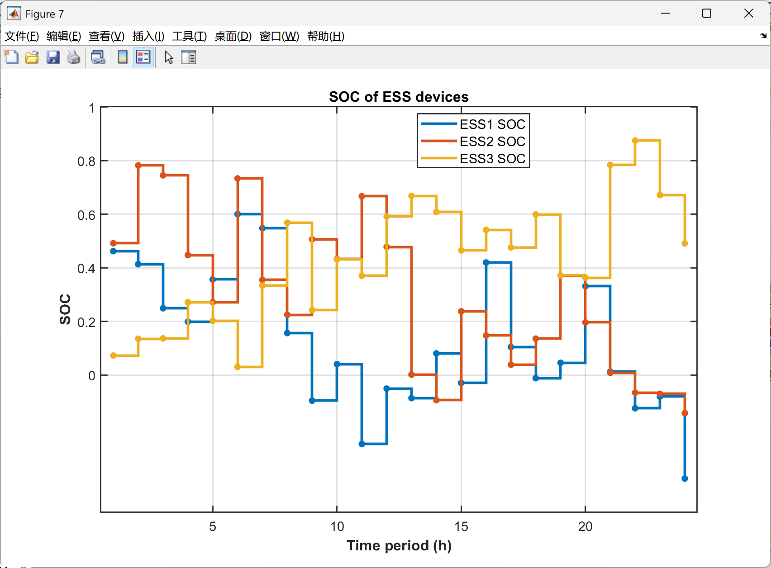The image size is (771, 568).
Task: Open the 工具(T) menu
Action: 189,36
